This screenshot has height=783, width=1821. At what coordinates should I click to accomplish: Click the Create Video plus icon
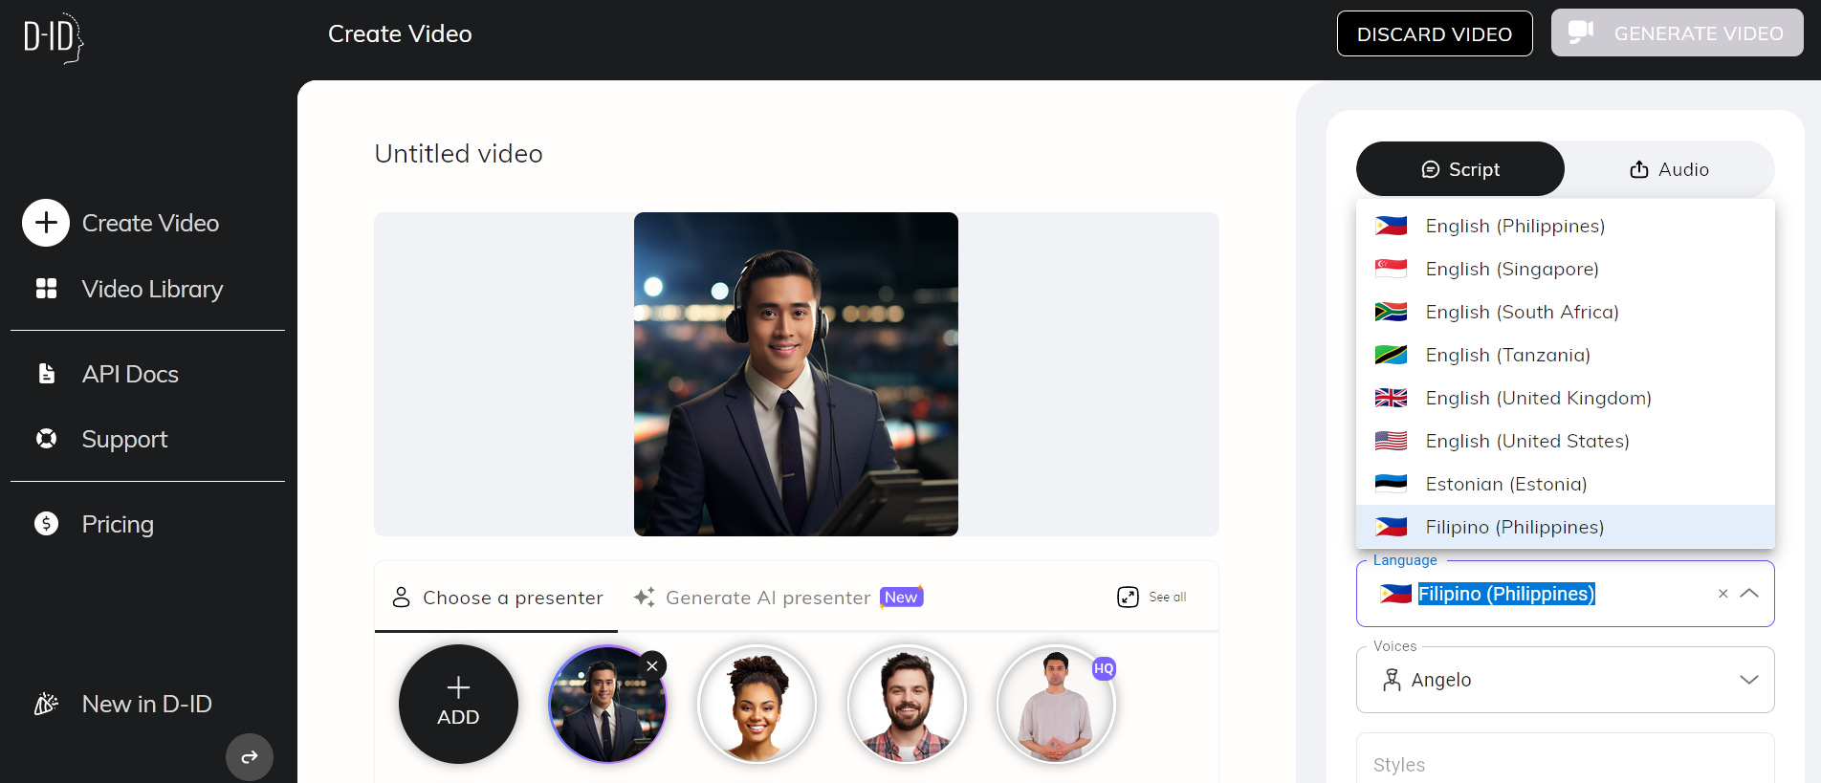[46, 223]
